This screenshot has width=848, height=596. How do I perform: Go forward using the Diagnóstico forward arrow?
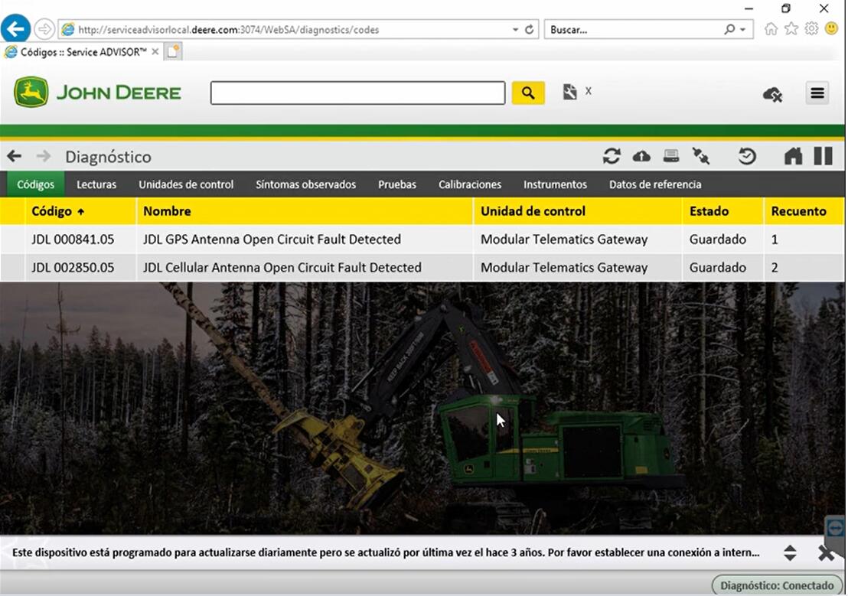(x=44, y=156)
